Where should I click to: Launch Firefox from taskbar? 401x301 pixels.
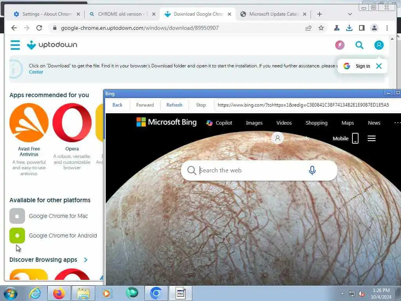59,293
